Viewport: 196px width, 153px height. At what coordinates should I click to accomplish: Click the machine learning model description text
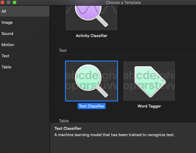click(114, 135)
